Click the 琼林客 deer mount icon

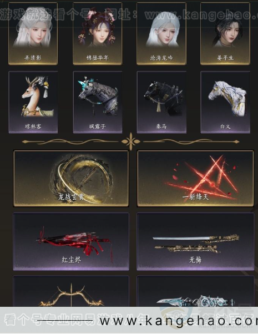click(x=33, y=102)
